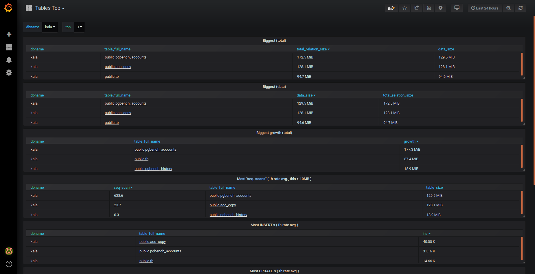
Task: Star this dashboard as favorite
Action: [404, 8]
